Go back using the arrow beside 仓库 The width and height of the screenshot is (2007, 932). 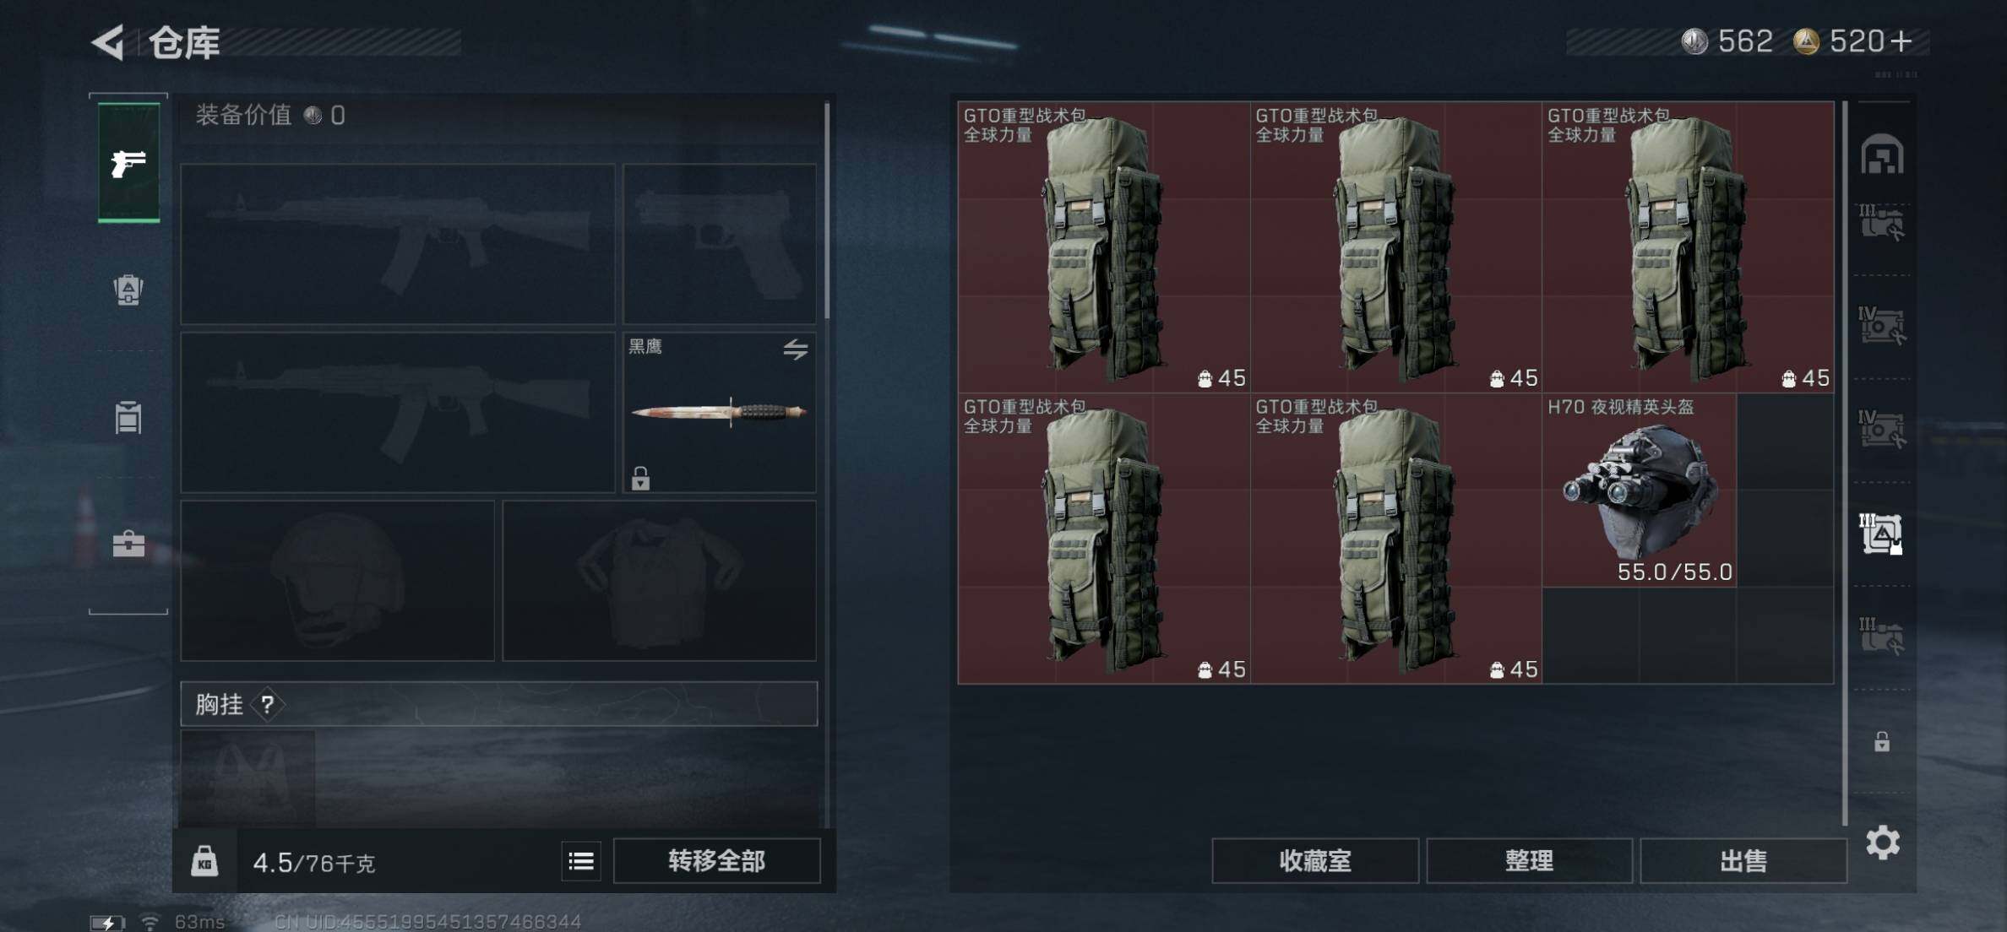pos(108,41)
